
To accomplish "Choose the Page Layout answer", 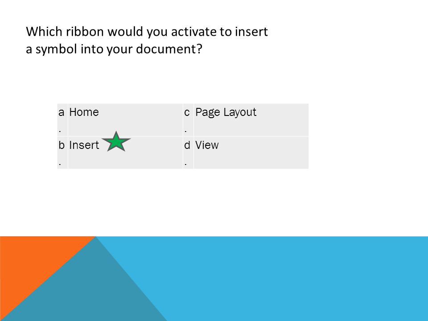I will click(x=226, y=112).
